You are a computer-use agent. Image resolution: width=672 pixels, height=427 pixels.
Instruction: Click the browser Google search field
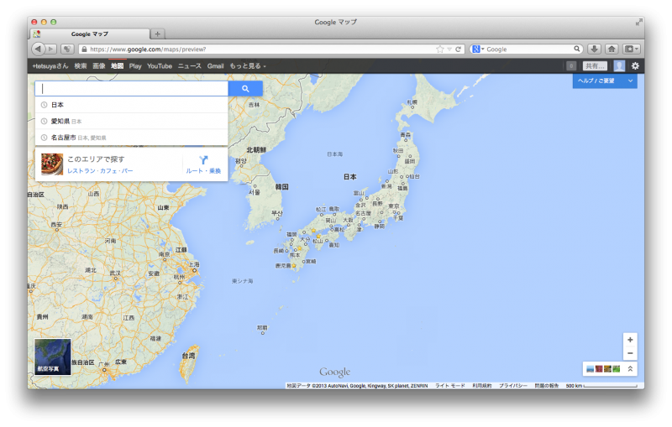[x=529, y=49]
